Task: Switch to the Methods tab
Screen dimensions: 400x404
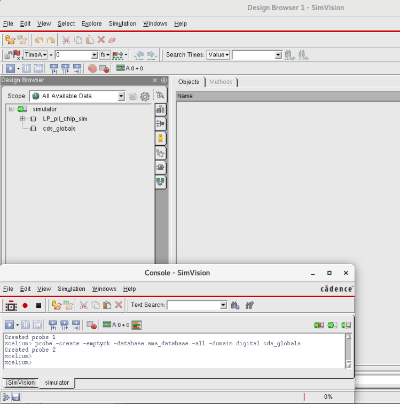Action: 221,82
